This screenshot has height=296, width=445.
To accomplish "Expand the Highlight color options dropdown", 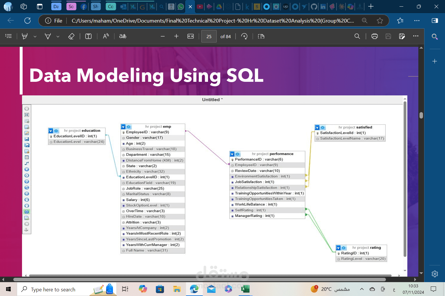I will (35, 36).
